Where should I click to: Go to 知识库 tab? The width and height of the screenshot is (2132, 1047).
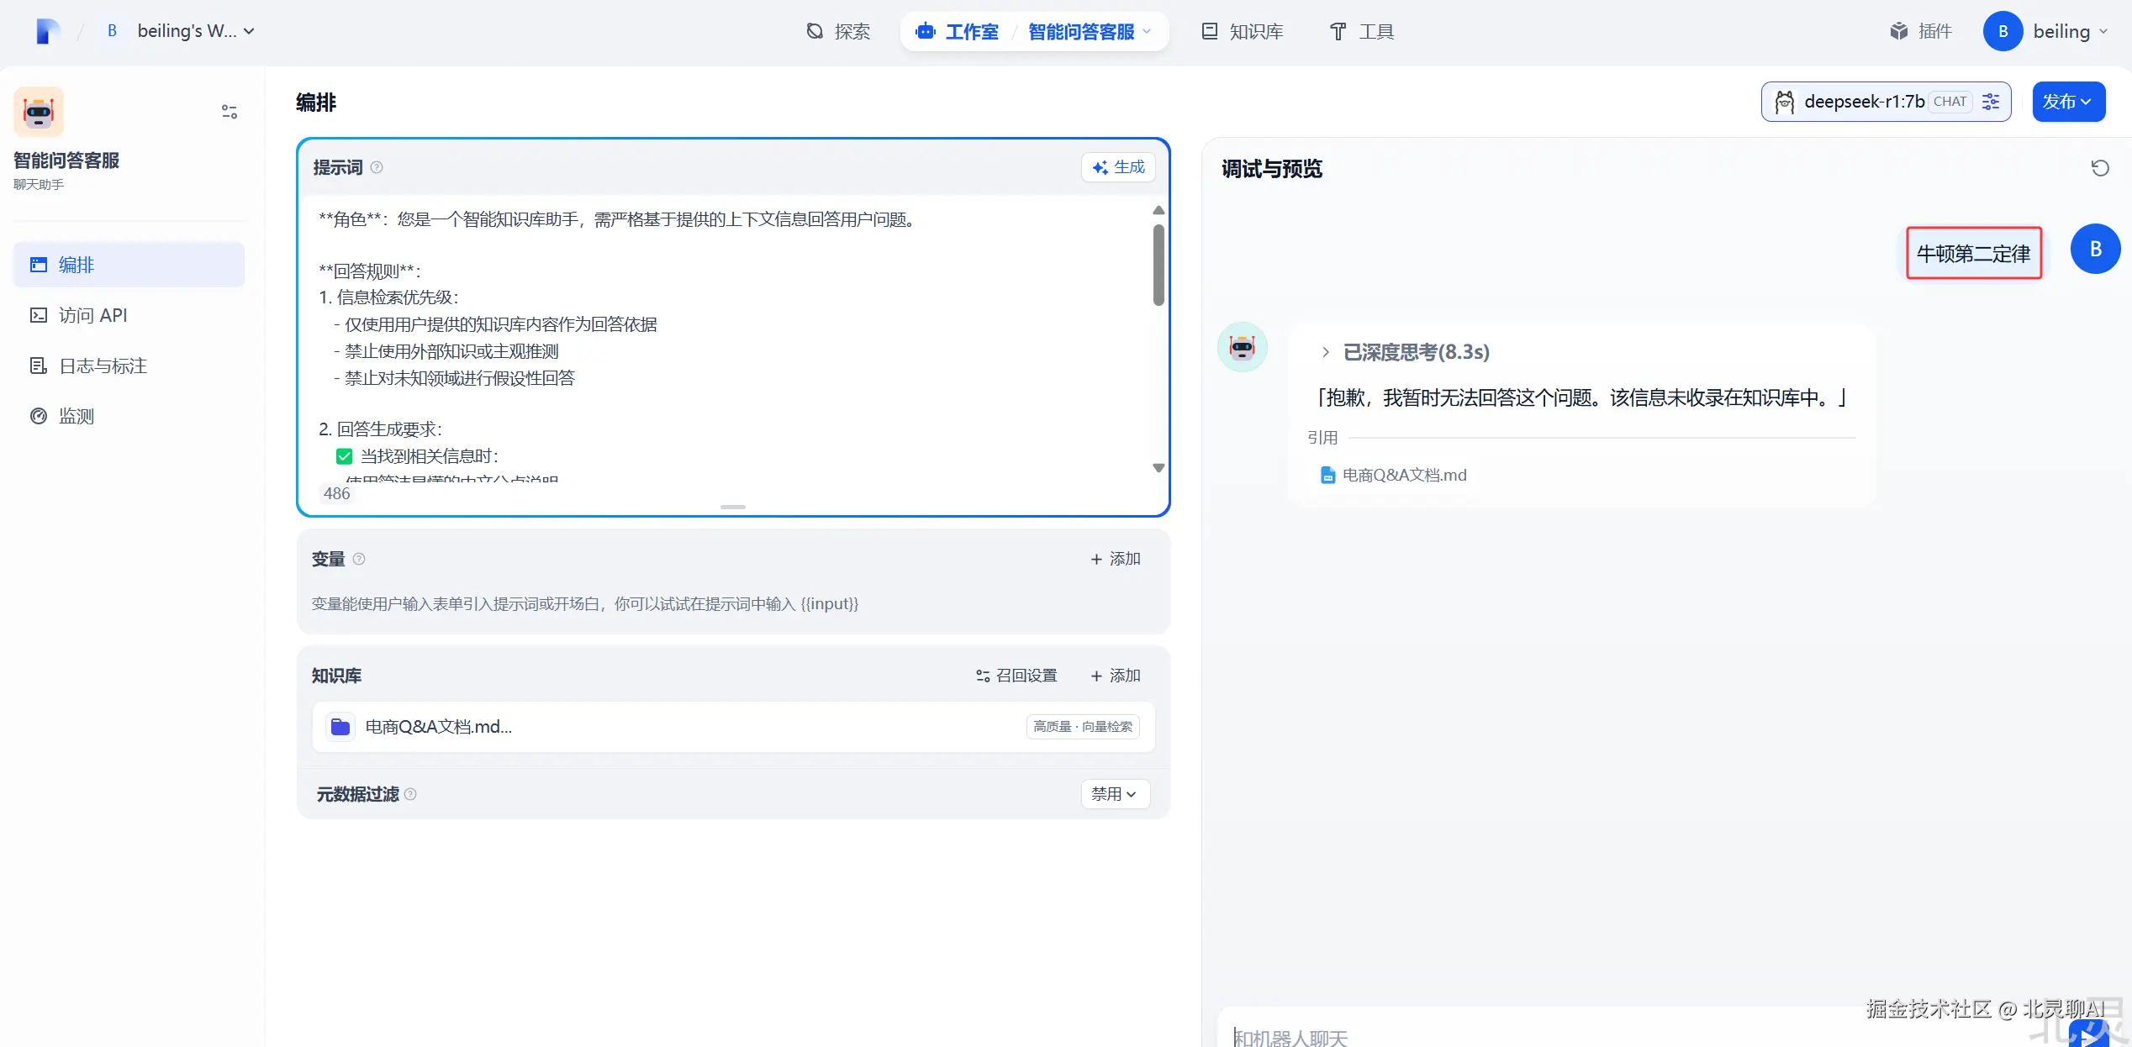(x=1243, y=31)
